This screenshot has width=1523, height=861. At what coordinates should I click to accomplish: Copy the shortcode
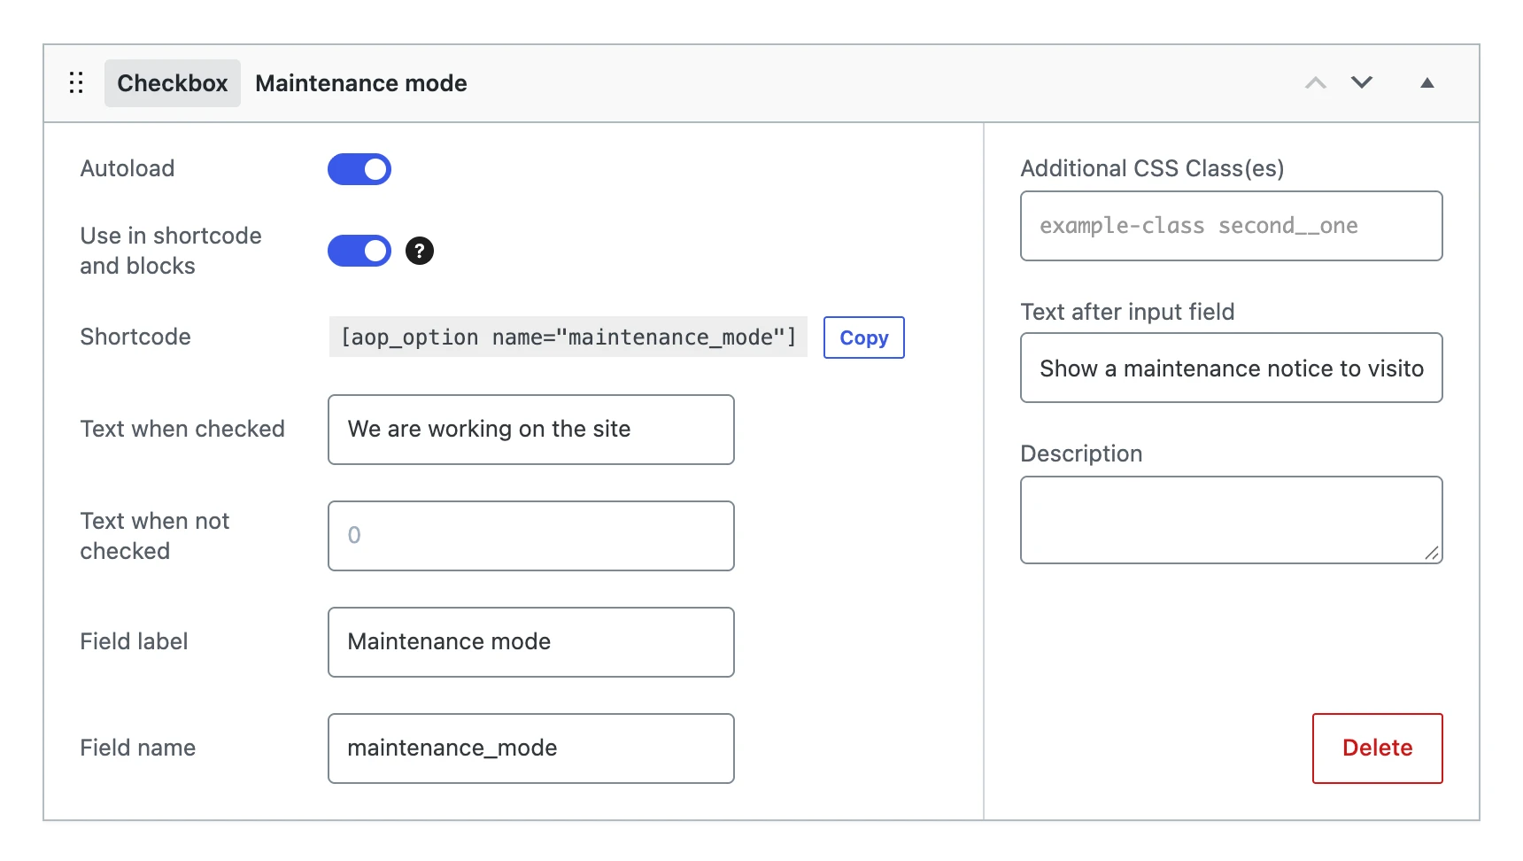(x=864, y=337)
